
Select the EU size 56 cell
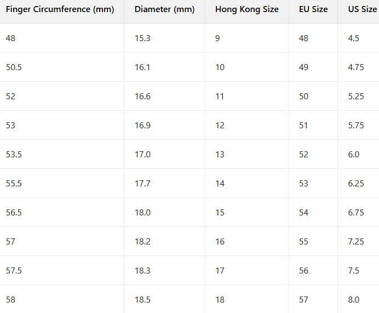pyautogui.click(x=303, y=271)
